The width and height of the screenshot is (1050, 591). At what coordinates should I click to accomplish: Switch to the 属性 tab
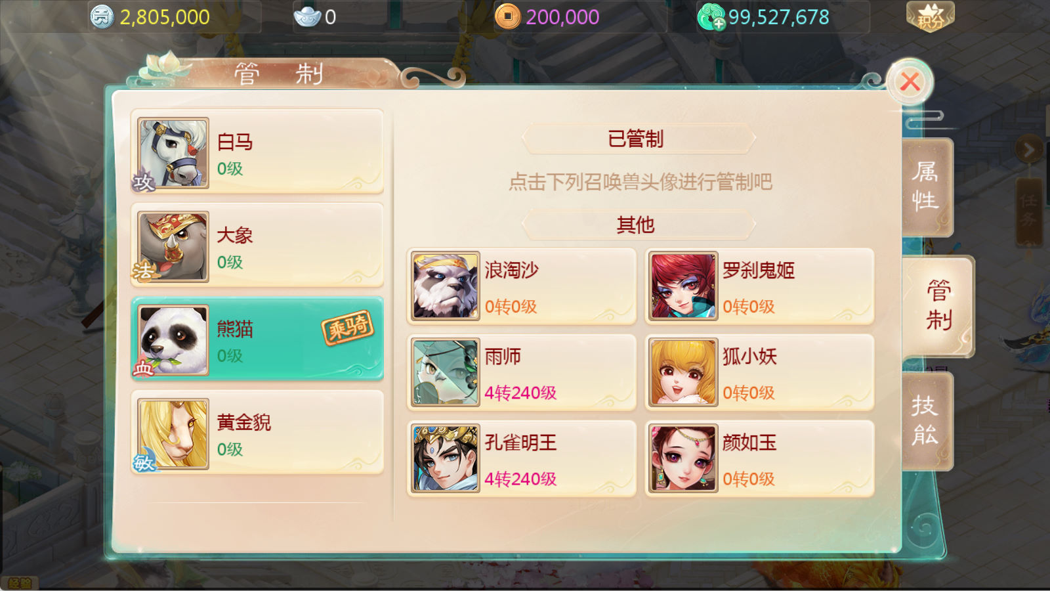pos(926,187)
